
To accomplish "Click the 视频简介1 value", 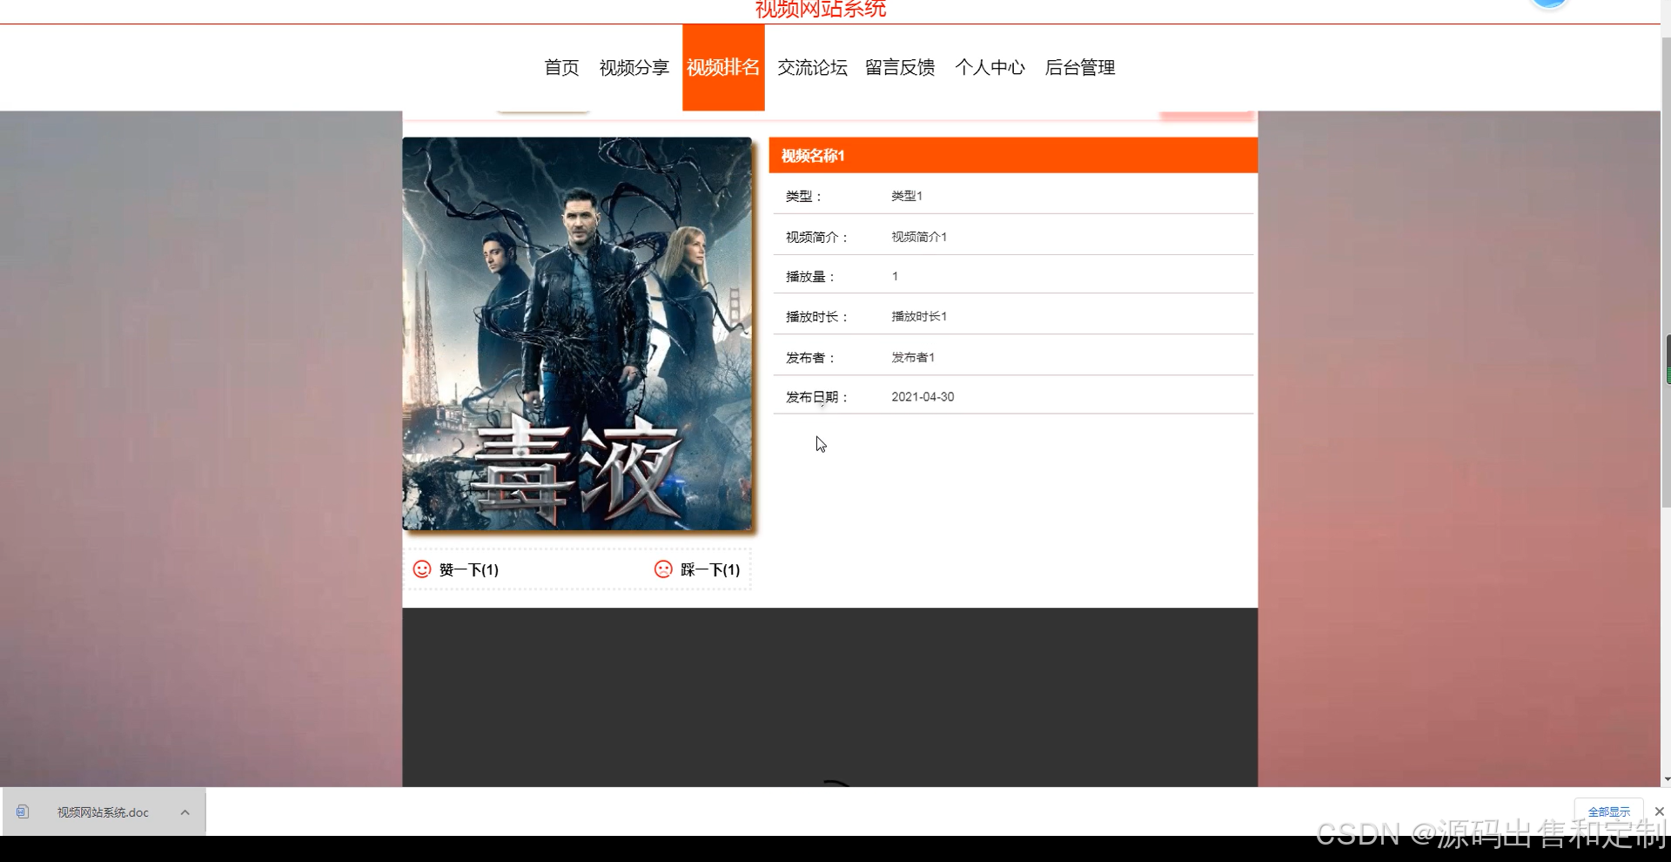I will pos(919,237).
